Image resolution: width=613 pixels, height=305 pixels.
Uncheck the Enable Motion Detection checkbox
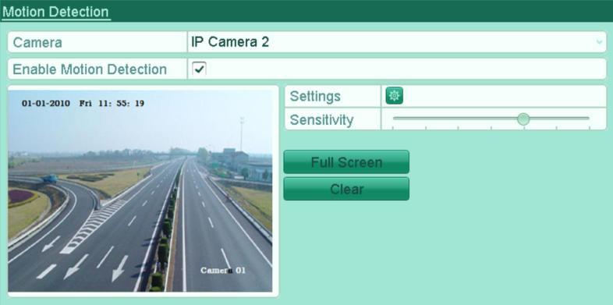[199, 69]
